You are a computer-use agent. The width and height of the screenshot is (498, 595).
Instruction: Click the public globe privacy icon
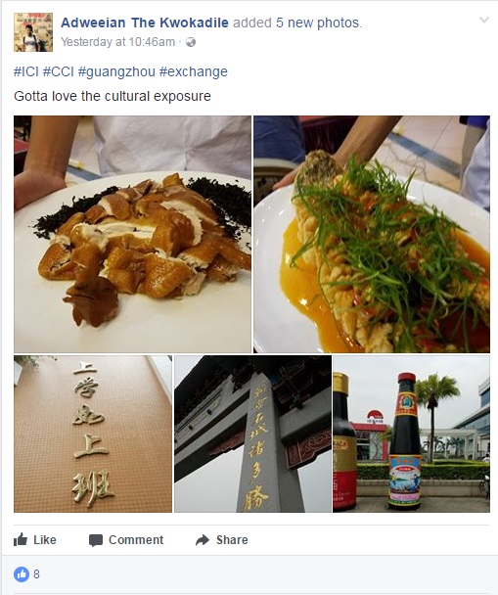191,42
